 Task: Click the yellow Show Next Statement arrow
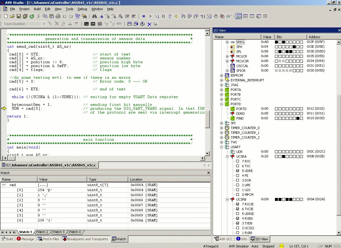point(176,16)
